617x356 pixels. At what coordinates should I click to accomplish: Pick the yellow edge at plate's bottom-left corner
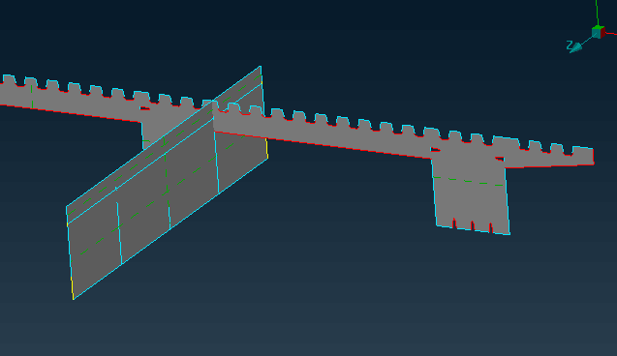72,288
